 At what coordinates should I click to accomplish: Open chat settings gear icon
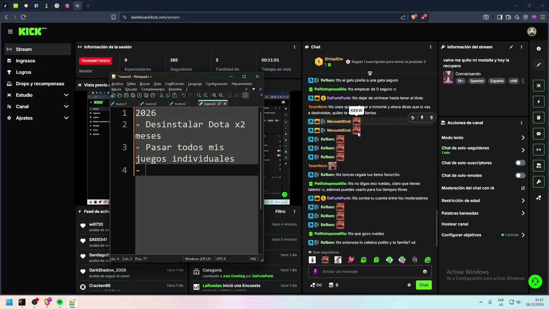[409, 285]
